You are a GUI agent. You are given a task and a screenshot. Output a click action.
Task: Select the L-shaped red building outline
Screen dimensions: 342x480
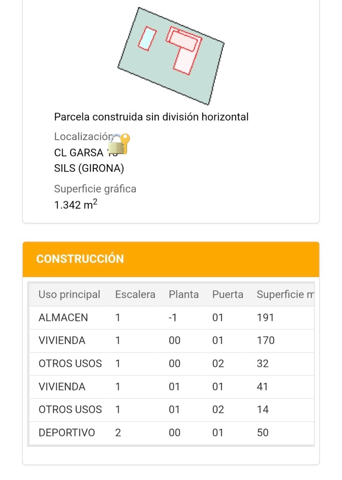pos(185,51)
